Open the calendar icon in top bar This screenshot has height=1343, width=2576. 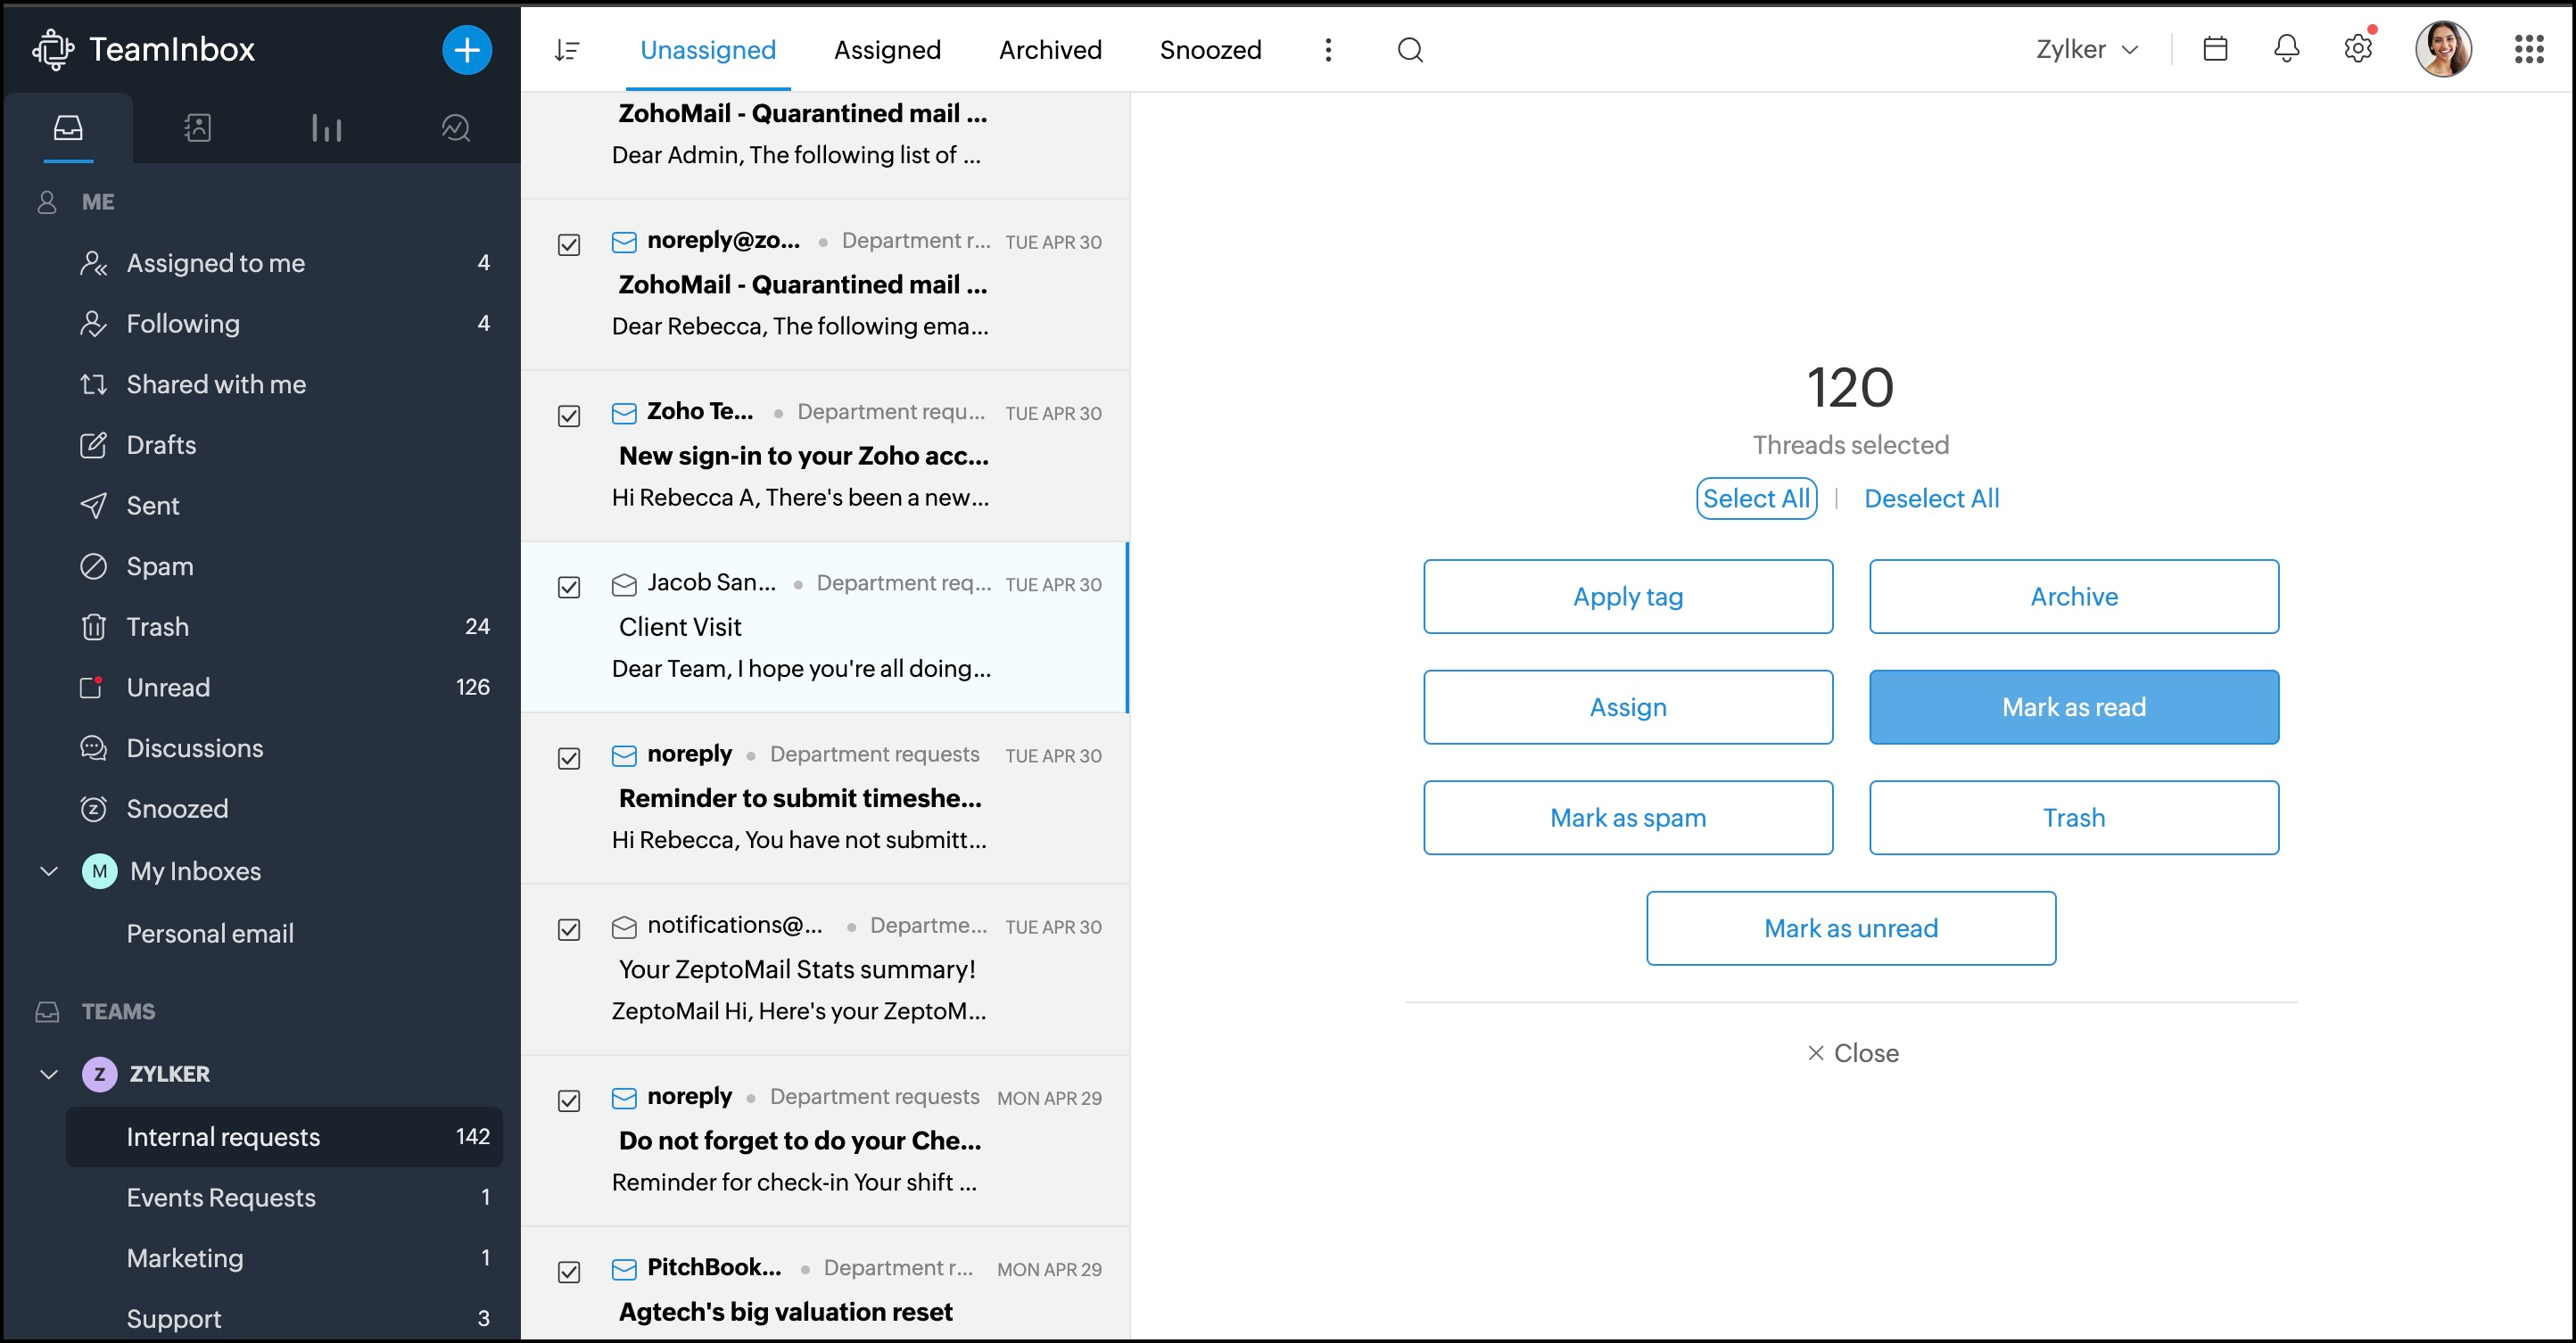point(2214,49)
